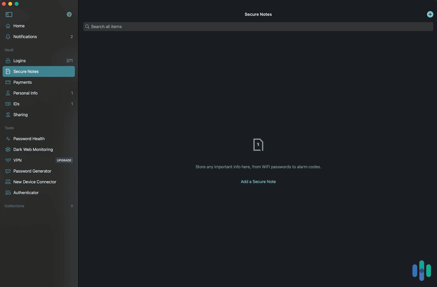
Task: Click the Payments card icon
Action: (8, 82)
